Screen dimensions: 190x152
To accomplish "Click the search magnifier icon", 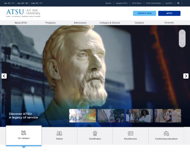I will click(x=178, y=3).
